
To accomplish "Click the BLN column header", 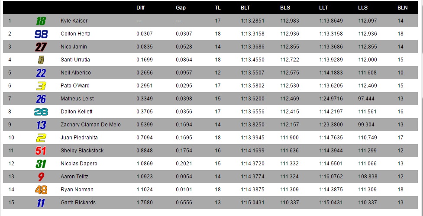I will point(403,8).
